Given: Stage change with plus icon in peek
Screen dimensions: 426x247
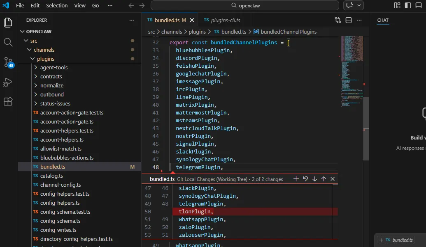Looking at the screenshot, I should coord(296,179).
